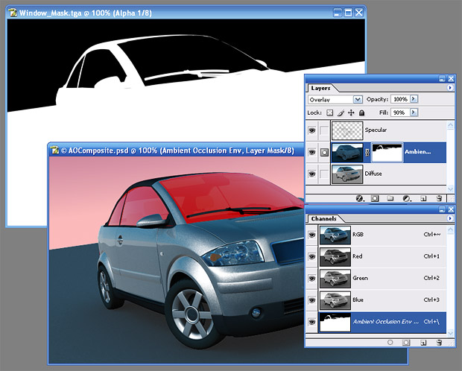
Task: Delete layer using Layers trash icon
Action: [x=440, y=199]
